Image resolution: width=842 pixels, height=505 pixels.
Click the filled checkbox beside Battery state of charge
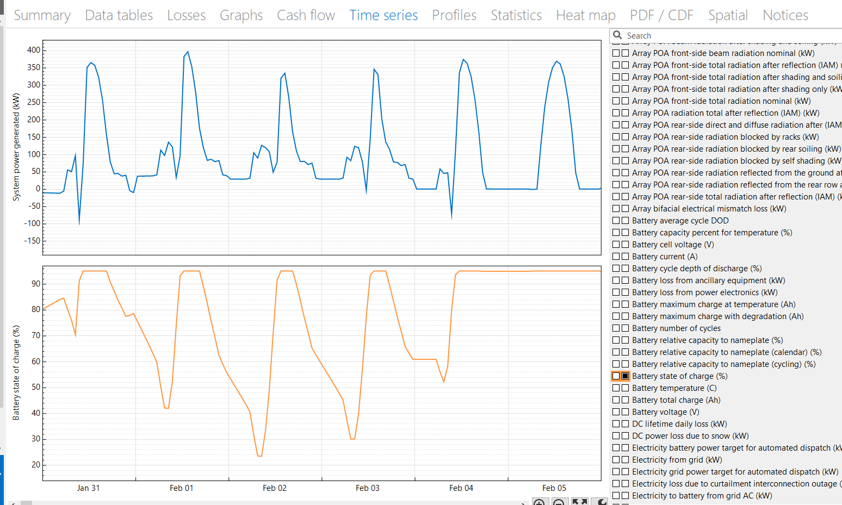click(625, 376)
